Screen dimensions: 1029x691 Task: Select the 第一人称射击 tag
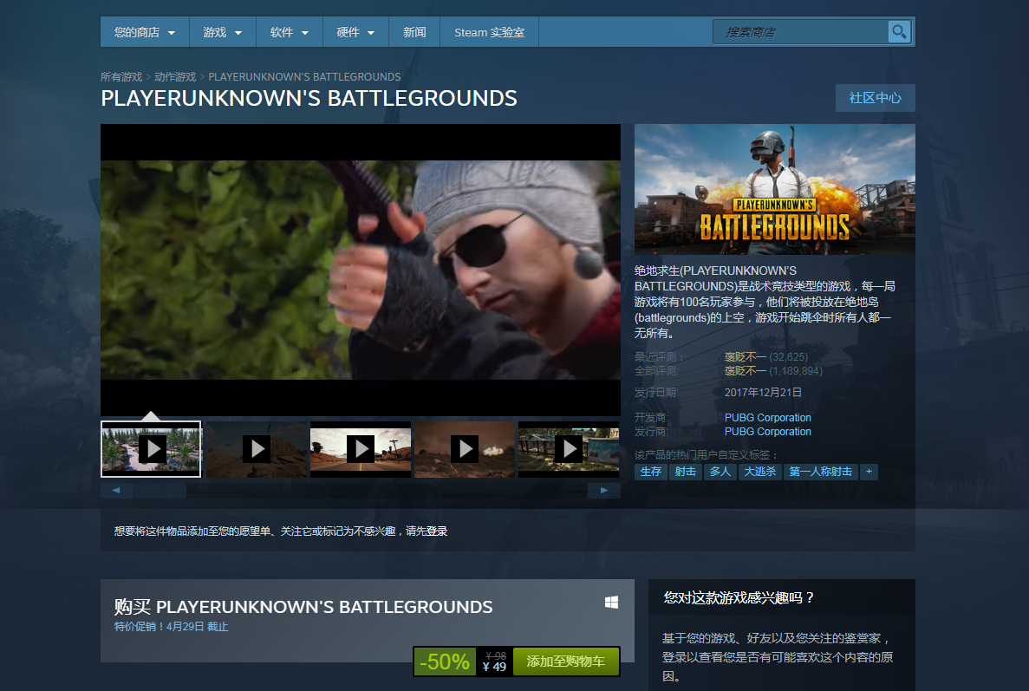click(x=821, y=472)
